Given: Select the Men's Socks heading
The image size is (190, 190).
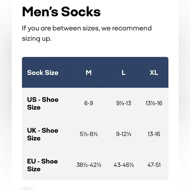Looking at the screenshot, I should click(61, 12).
